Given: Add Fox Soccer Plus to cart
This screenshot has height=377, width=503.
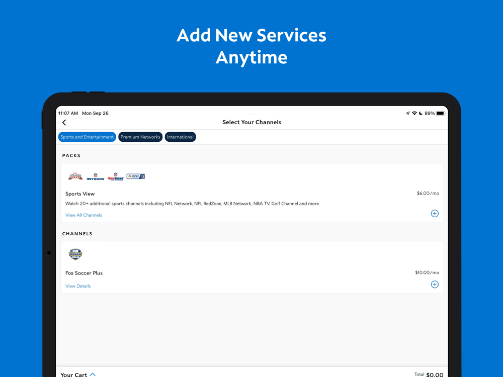Looking at the screenshot, I should click(435, 285).
